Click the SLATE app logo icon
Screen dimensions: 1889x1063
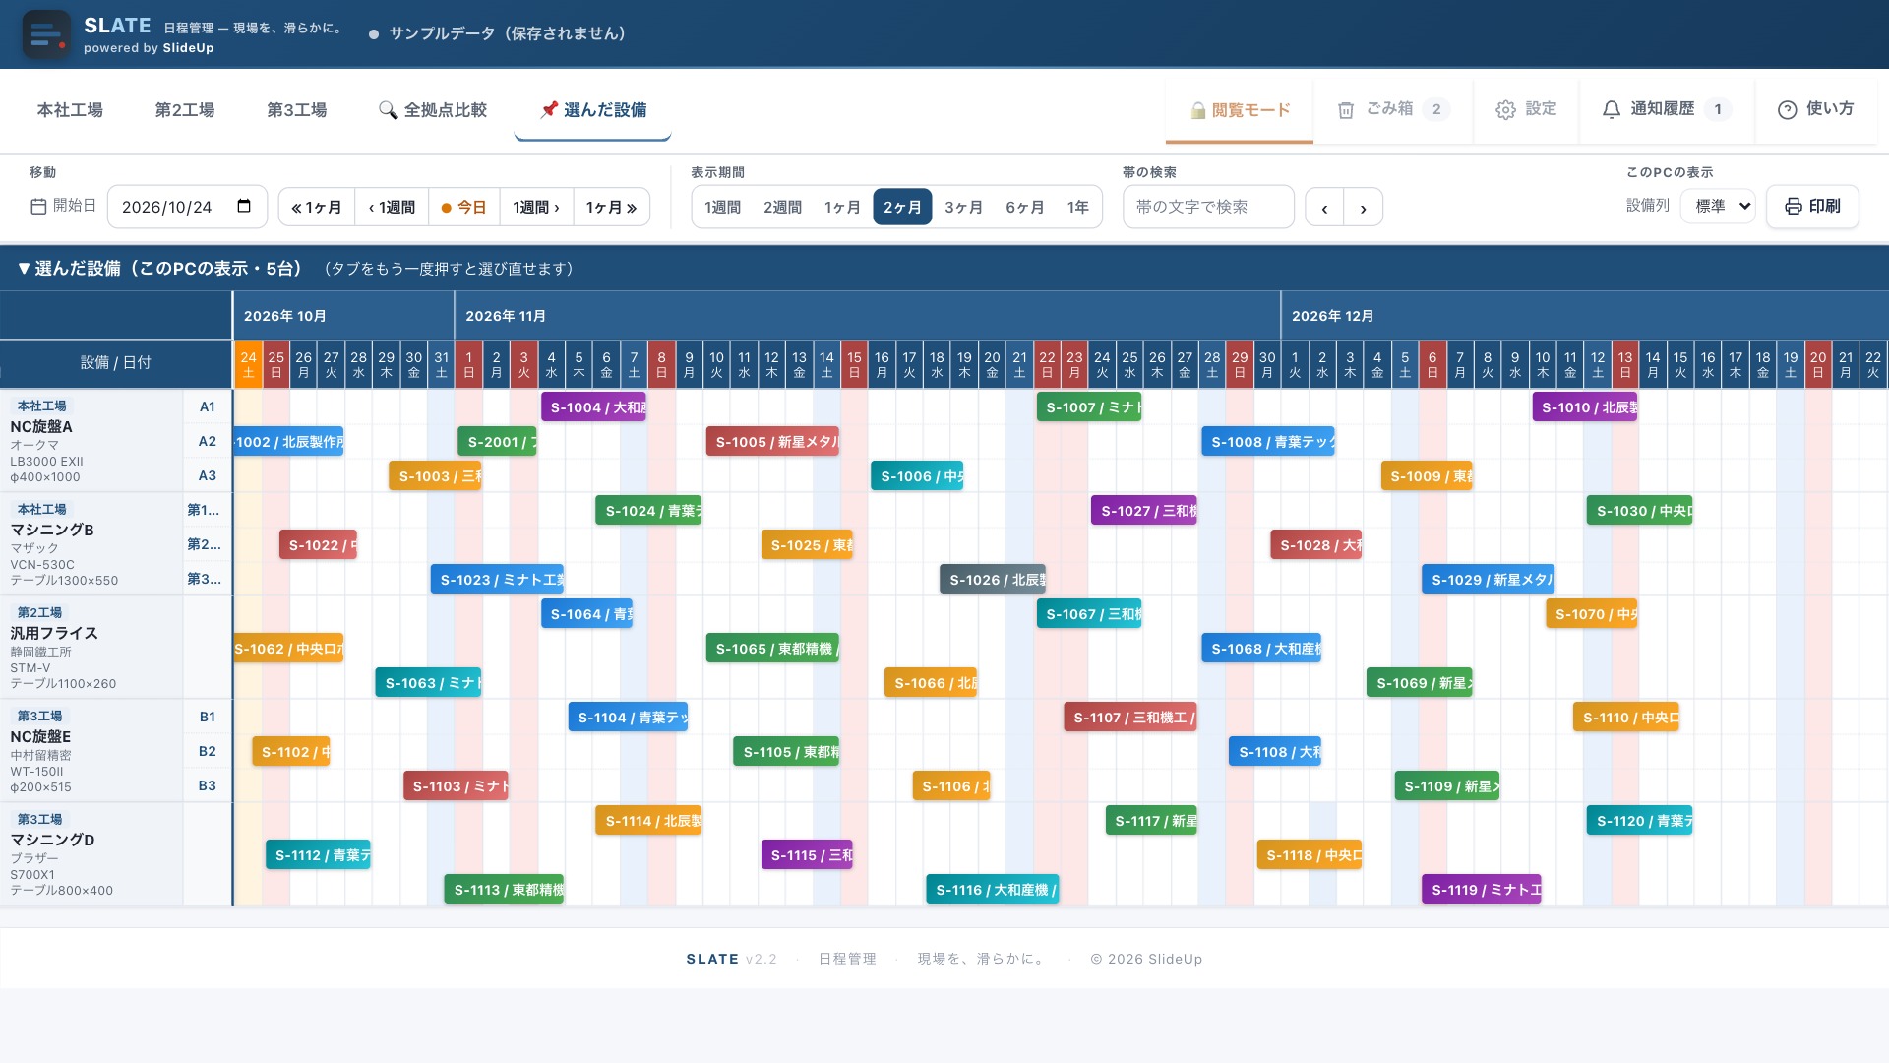[46, 34]
